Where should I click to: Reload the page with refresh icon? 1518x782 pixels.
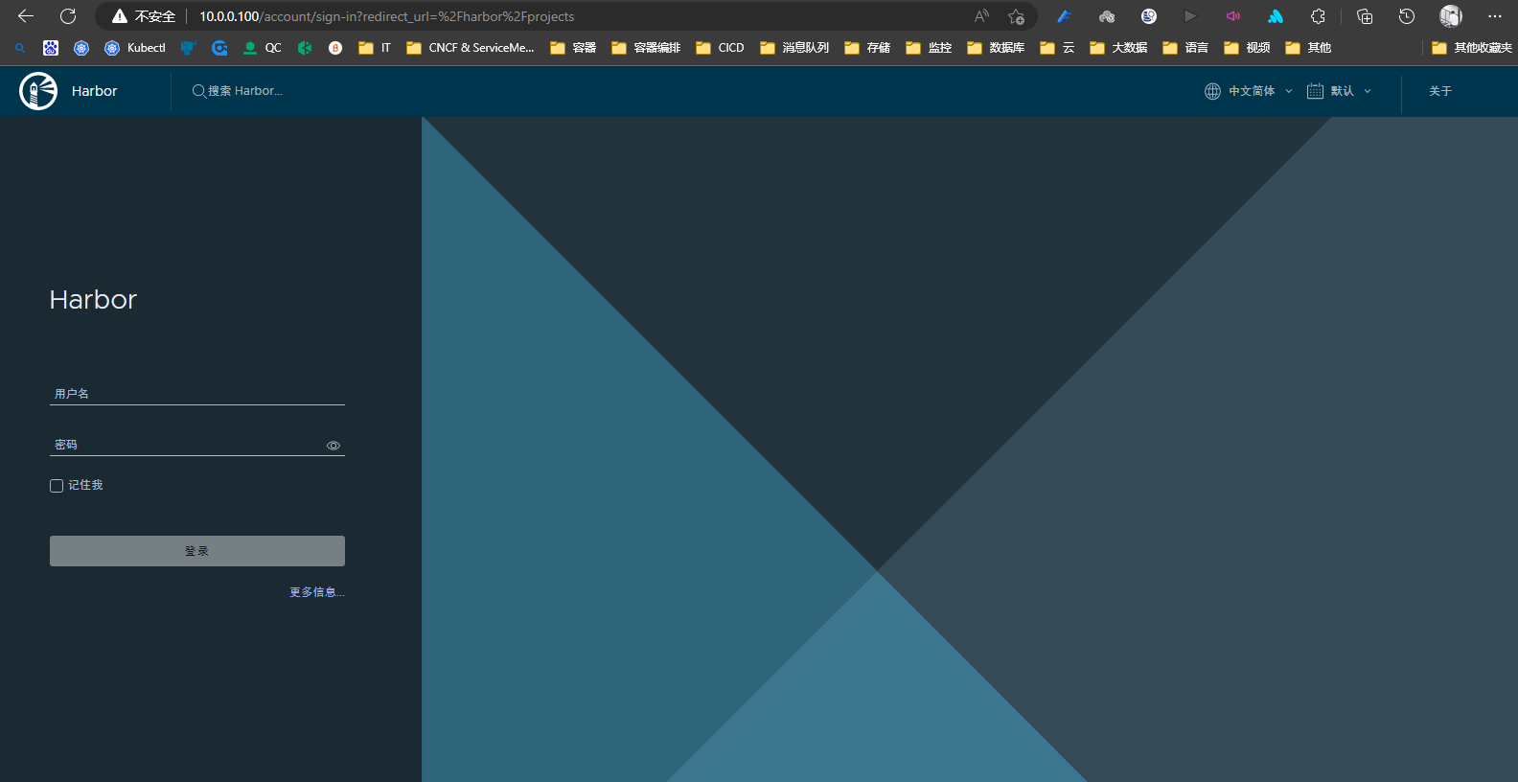(x=68, y=16)
